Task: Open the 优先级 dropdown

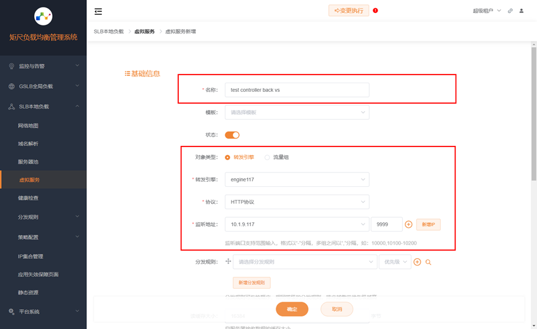Action: pyautogui.click(x=395, y=262)
